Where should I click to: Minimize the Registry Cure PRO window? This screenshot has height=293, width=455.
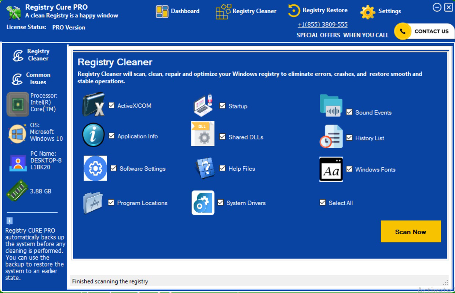[x=437, y=7]
